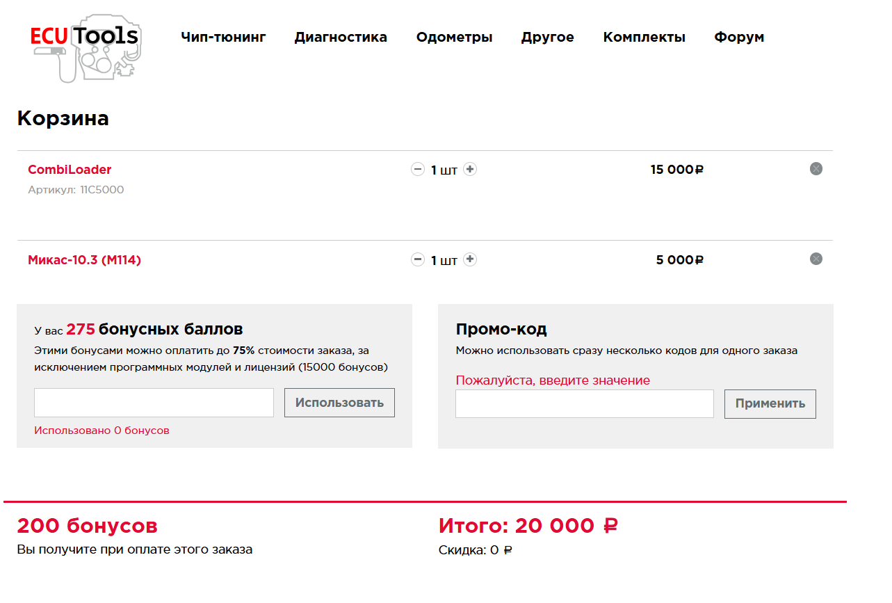Click the Применить promo code button

tap(770, 404)
